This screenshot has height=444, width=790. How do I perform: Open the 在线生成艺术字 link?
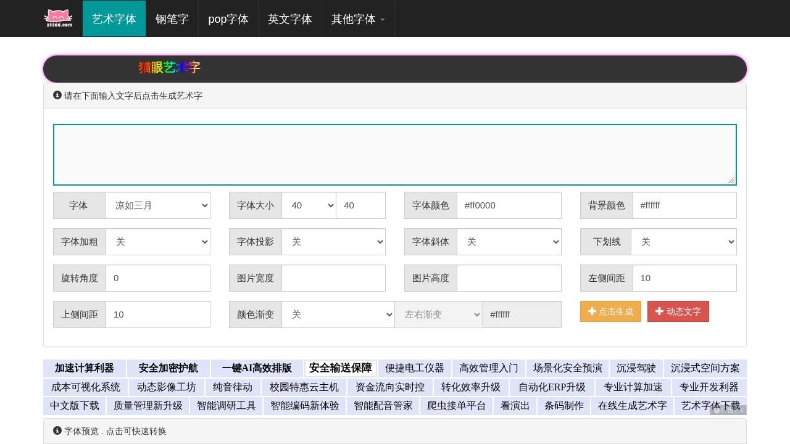(632, 406)
